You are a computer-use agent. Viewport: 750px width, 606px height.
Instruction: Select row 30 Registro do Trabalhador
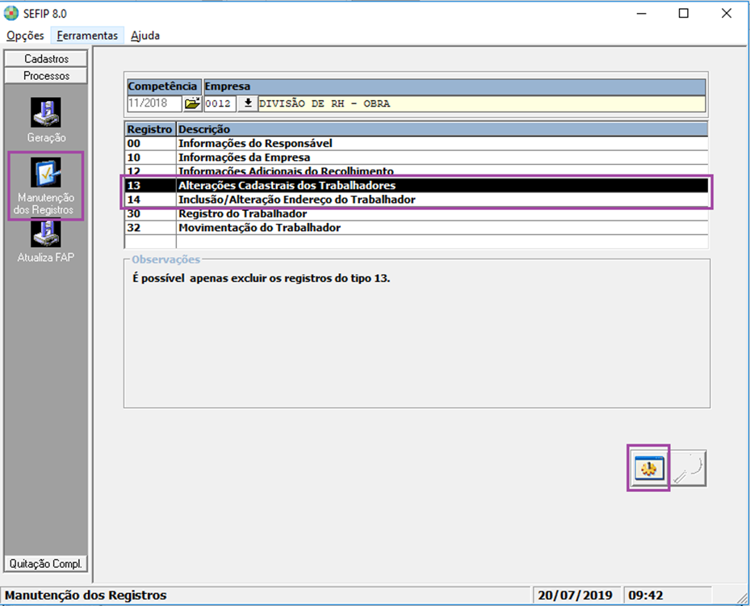242,214
